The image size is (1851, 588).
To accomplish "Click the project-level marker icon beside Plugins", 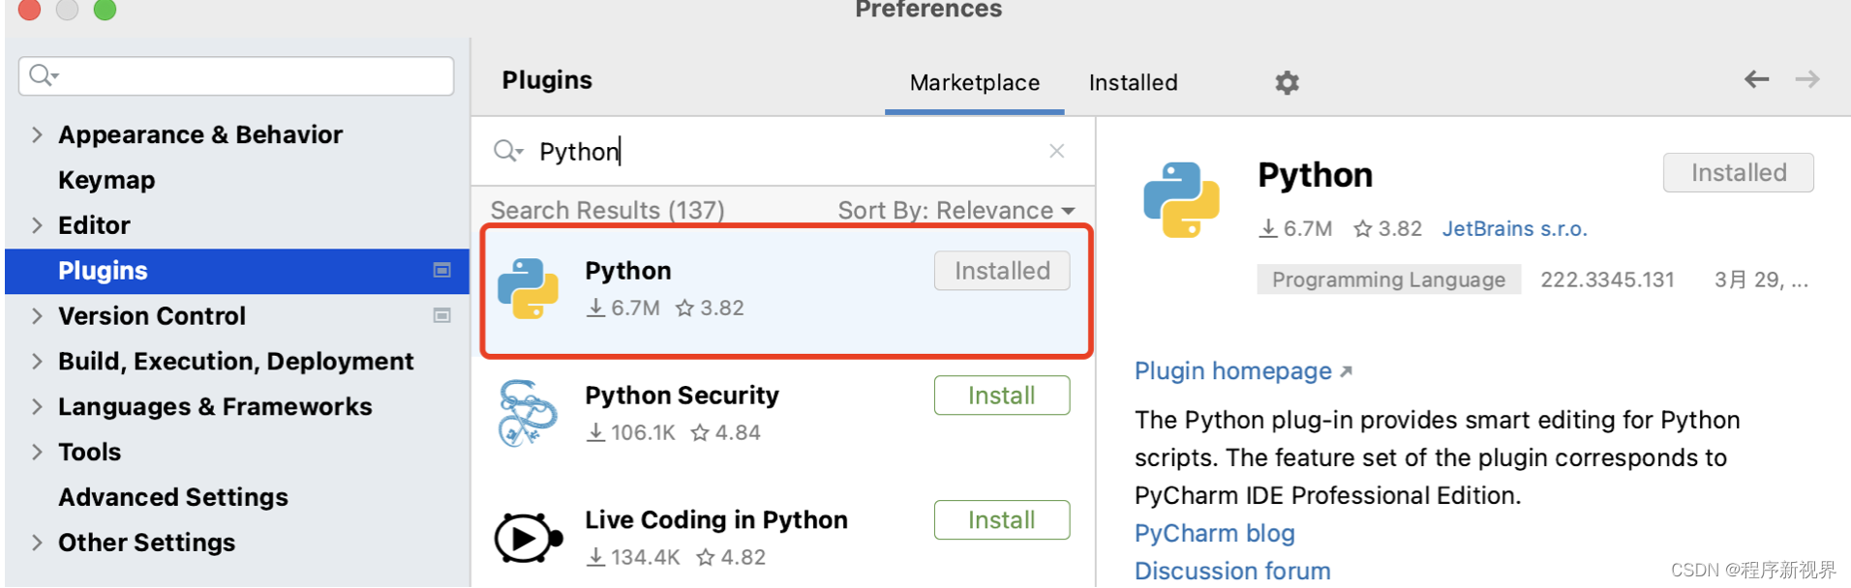I will 442,271.
